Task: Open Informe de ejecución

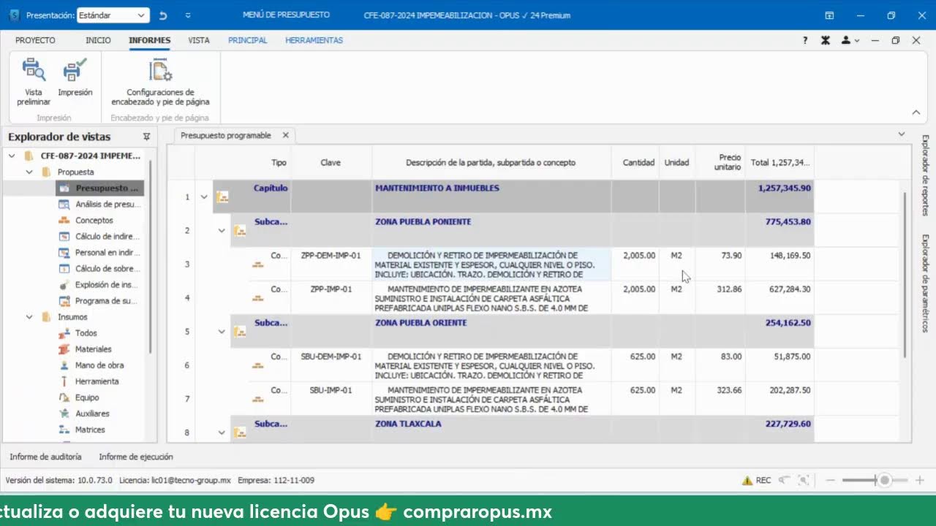Action: tap(136, 457)
